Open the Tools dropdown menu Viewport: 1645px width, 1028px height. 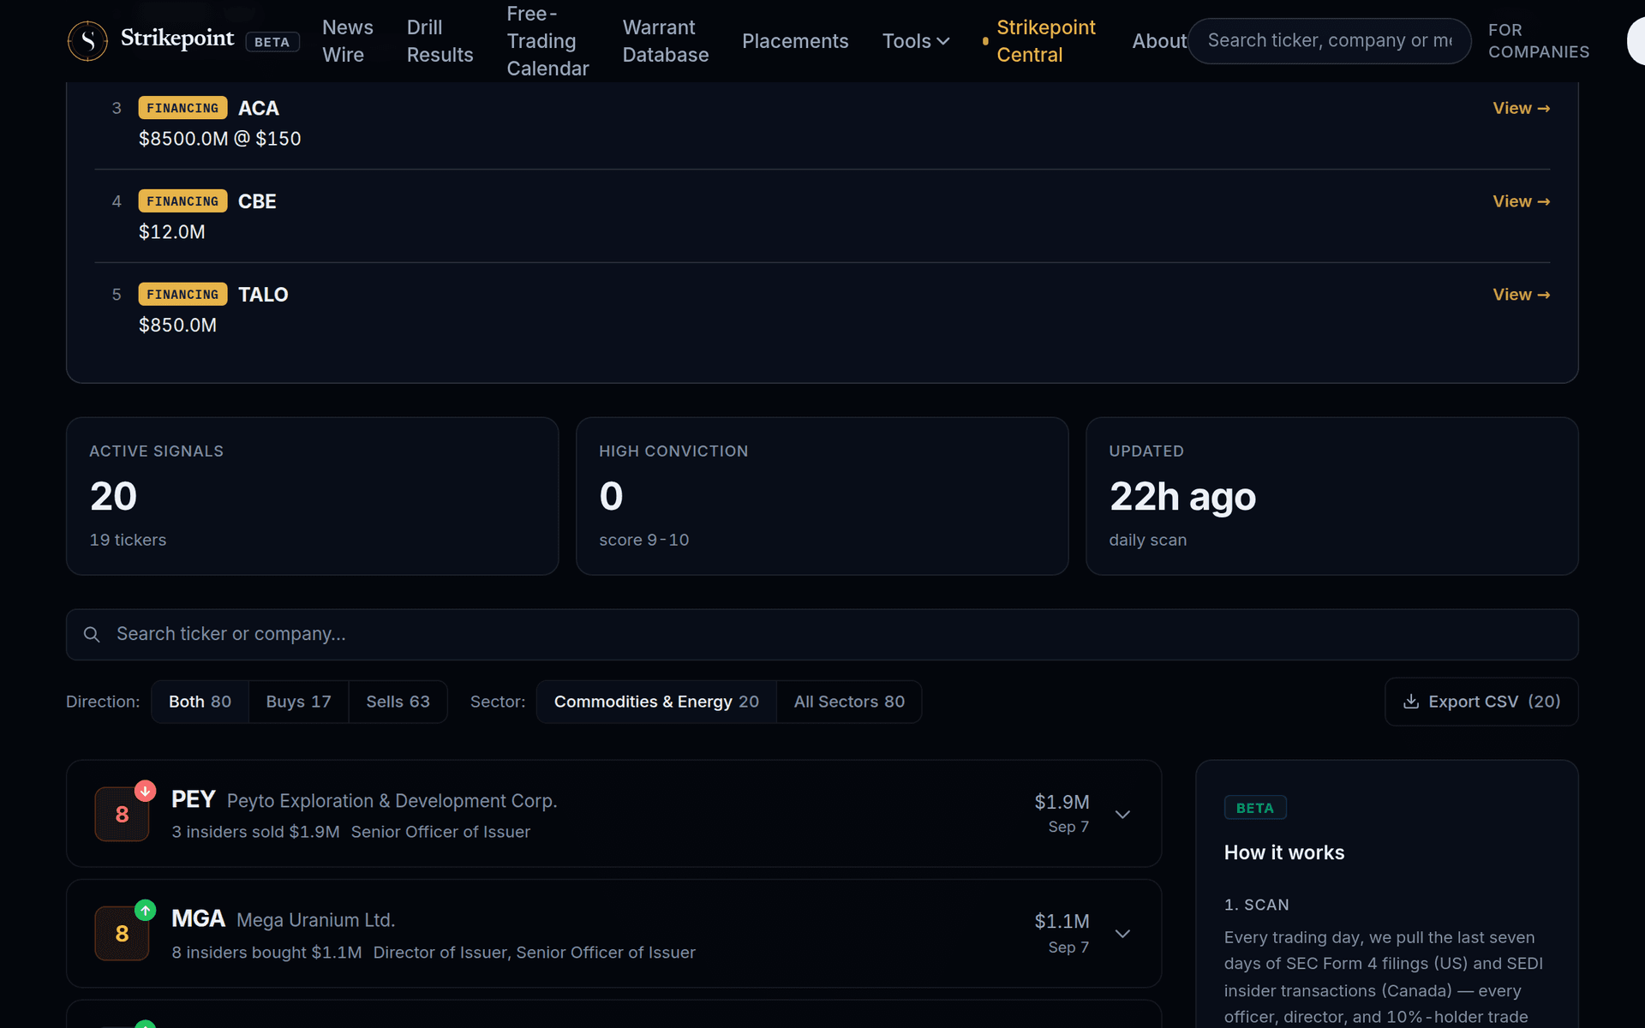click(x=916, y=41)
